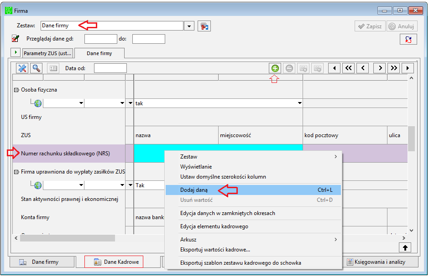Open first dropdown under Osoba fizyczna

tap(81, 103)
